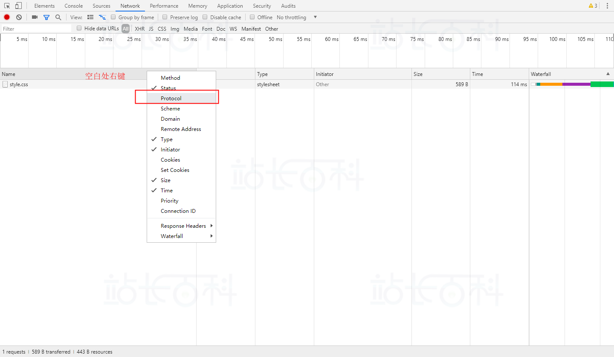Screen dimensions: 614x357
Task: Expand the Waterfall submenu
Action: pyautogui.click(x=181, y=236)
